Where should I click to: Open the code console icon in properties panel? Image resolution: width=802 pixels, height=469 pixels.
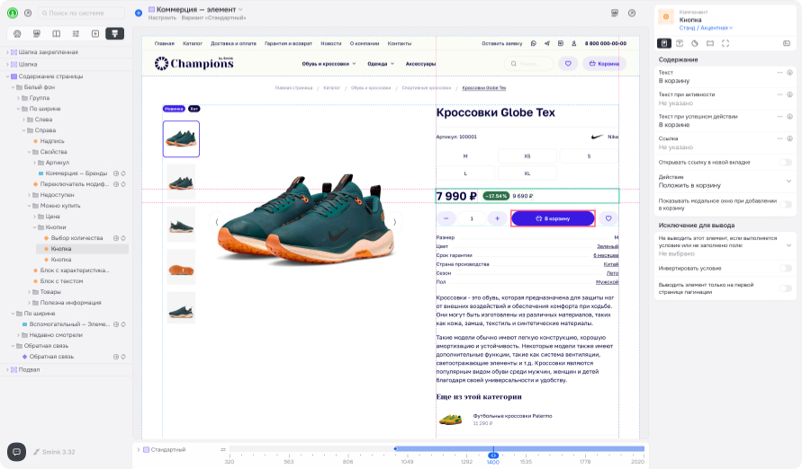tap(787, 43)
